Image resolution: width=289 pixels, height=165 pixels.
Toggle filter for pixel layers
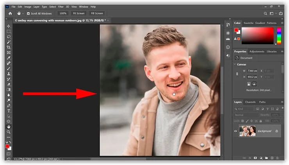pos(258,109)
